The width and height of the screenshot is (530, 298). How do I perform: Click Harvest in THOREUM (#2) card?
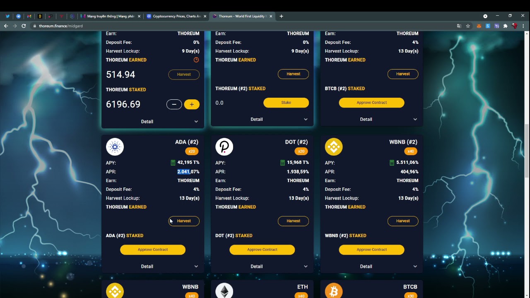tap(294, 74)
